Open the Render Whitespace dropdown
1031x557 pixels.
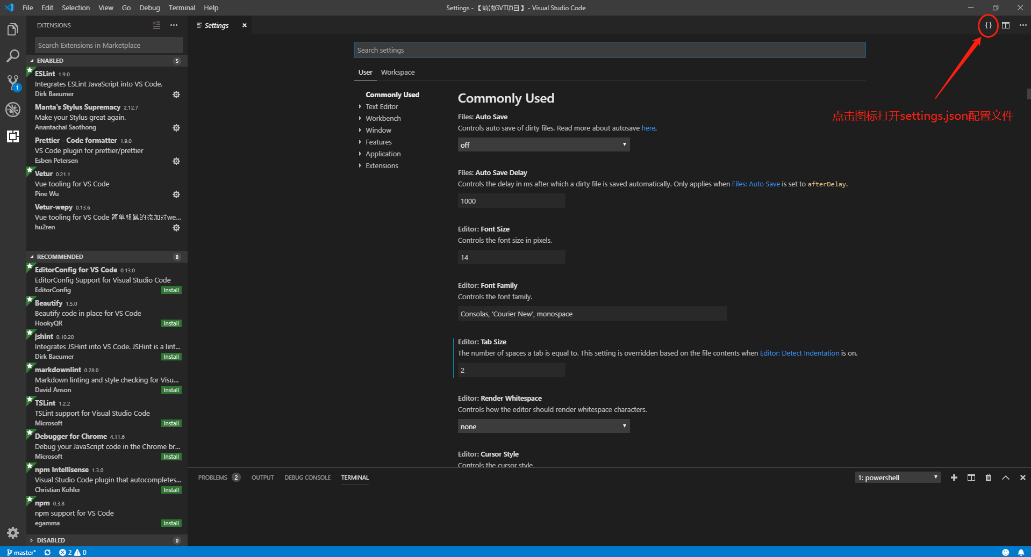[543, 426]
